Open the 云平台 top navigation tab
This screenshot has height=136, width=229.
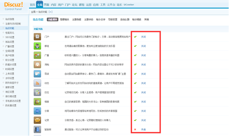[x=111, y=5]
